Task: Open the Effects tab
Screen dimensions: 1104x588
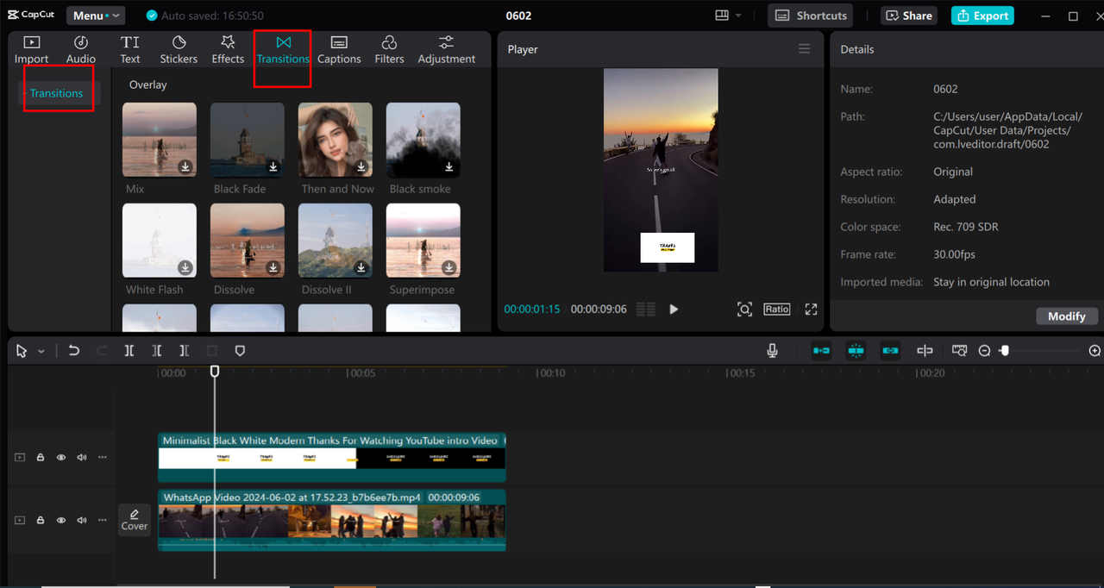Action: 228,50
